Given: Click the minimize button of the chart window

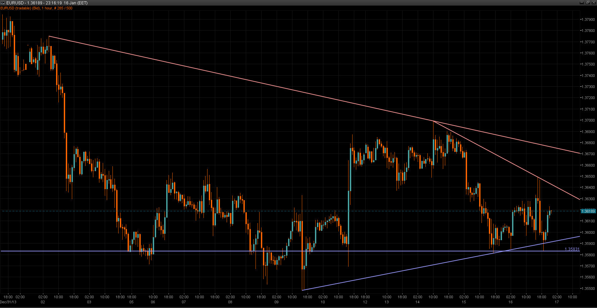Looking at the screenshot, I should coord(582,3).
